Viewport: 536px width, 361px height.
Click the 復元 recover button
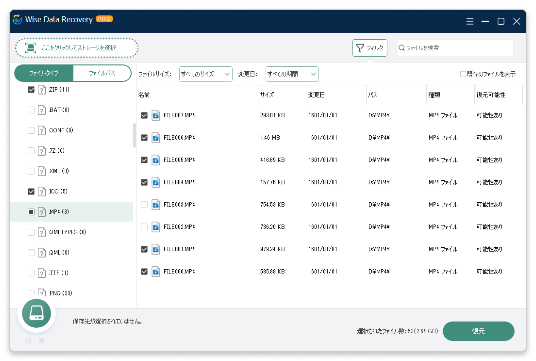click(478, 331)
